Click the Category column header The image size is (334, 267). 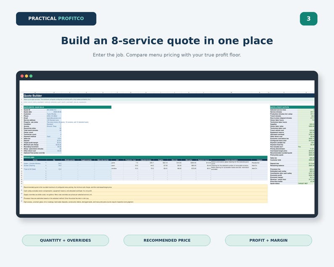point(259,160)
